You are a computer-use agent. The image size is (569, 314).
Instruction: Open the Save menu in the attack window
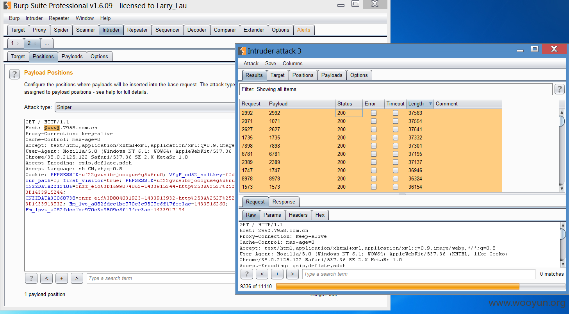coord(271,63)
